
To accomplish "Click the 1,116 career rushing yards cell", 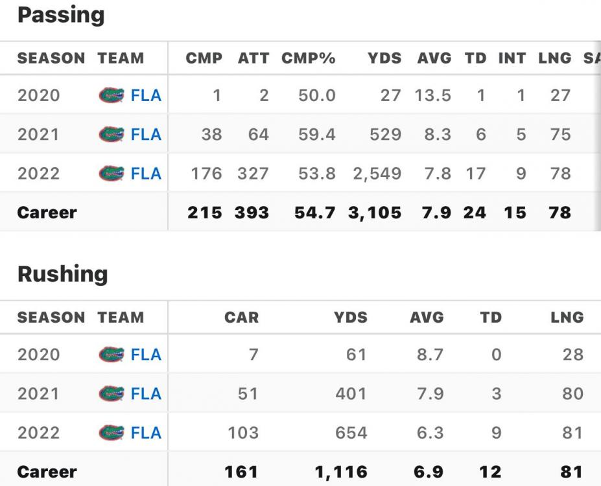I will click(341, 472).
